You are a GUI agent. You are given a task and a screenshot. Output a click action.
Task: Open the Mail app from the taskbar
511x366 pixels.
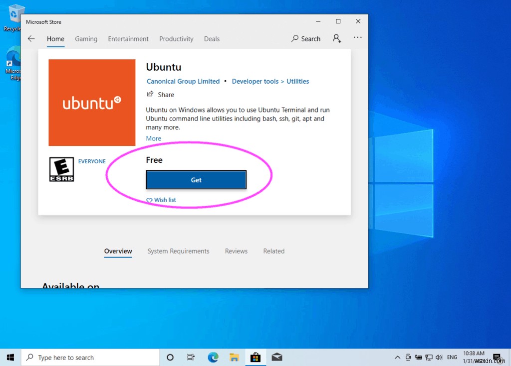click(277, 357)
